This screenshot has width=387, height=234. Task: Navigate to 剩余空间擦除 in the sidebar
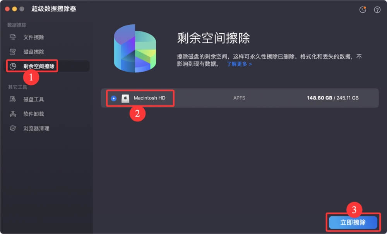click(x=35, y=66)
